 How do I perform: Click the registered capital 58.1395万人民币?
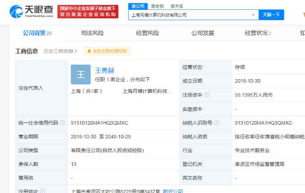click(x=254, y=95)
